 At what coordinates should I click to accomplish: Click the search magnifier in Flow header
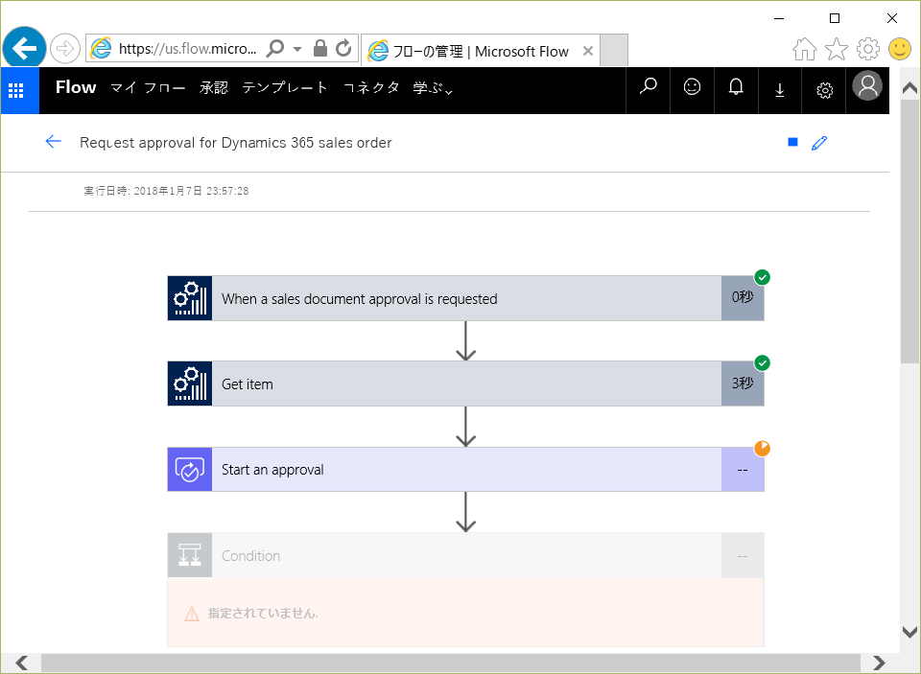click(x=648, y=87)
